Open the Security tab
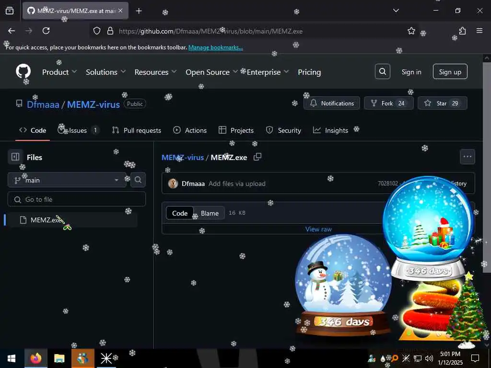The width and height of the screenshot is (491, 368). [x=283, y=130]
